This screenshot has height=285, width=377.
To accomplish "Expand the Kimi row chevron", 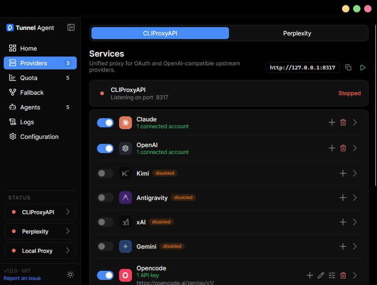I will click(355, 173).
